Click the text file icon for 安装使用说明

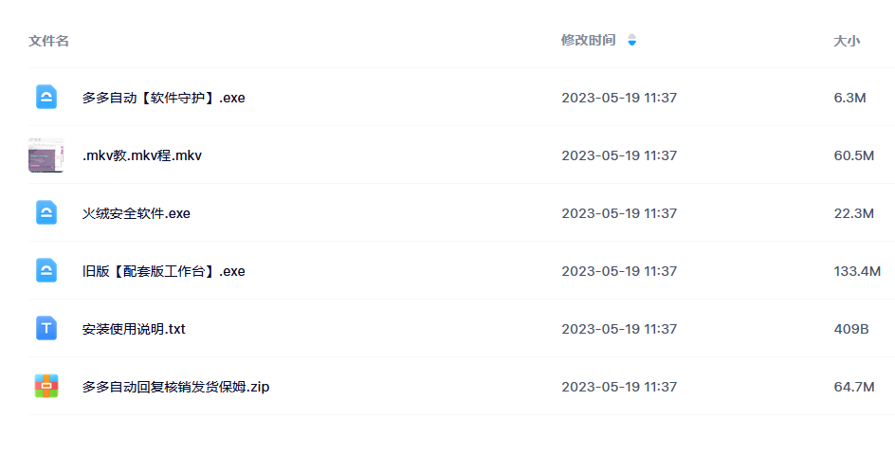(x=46, y=328)
